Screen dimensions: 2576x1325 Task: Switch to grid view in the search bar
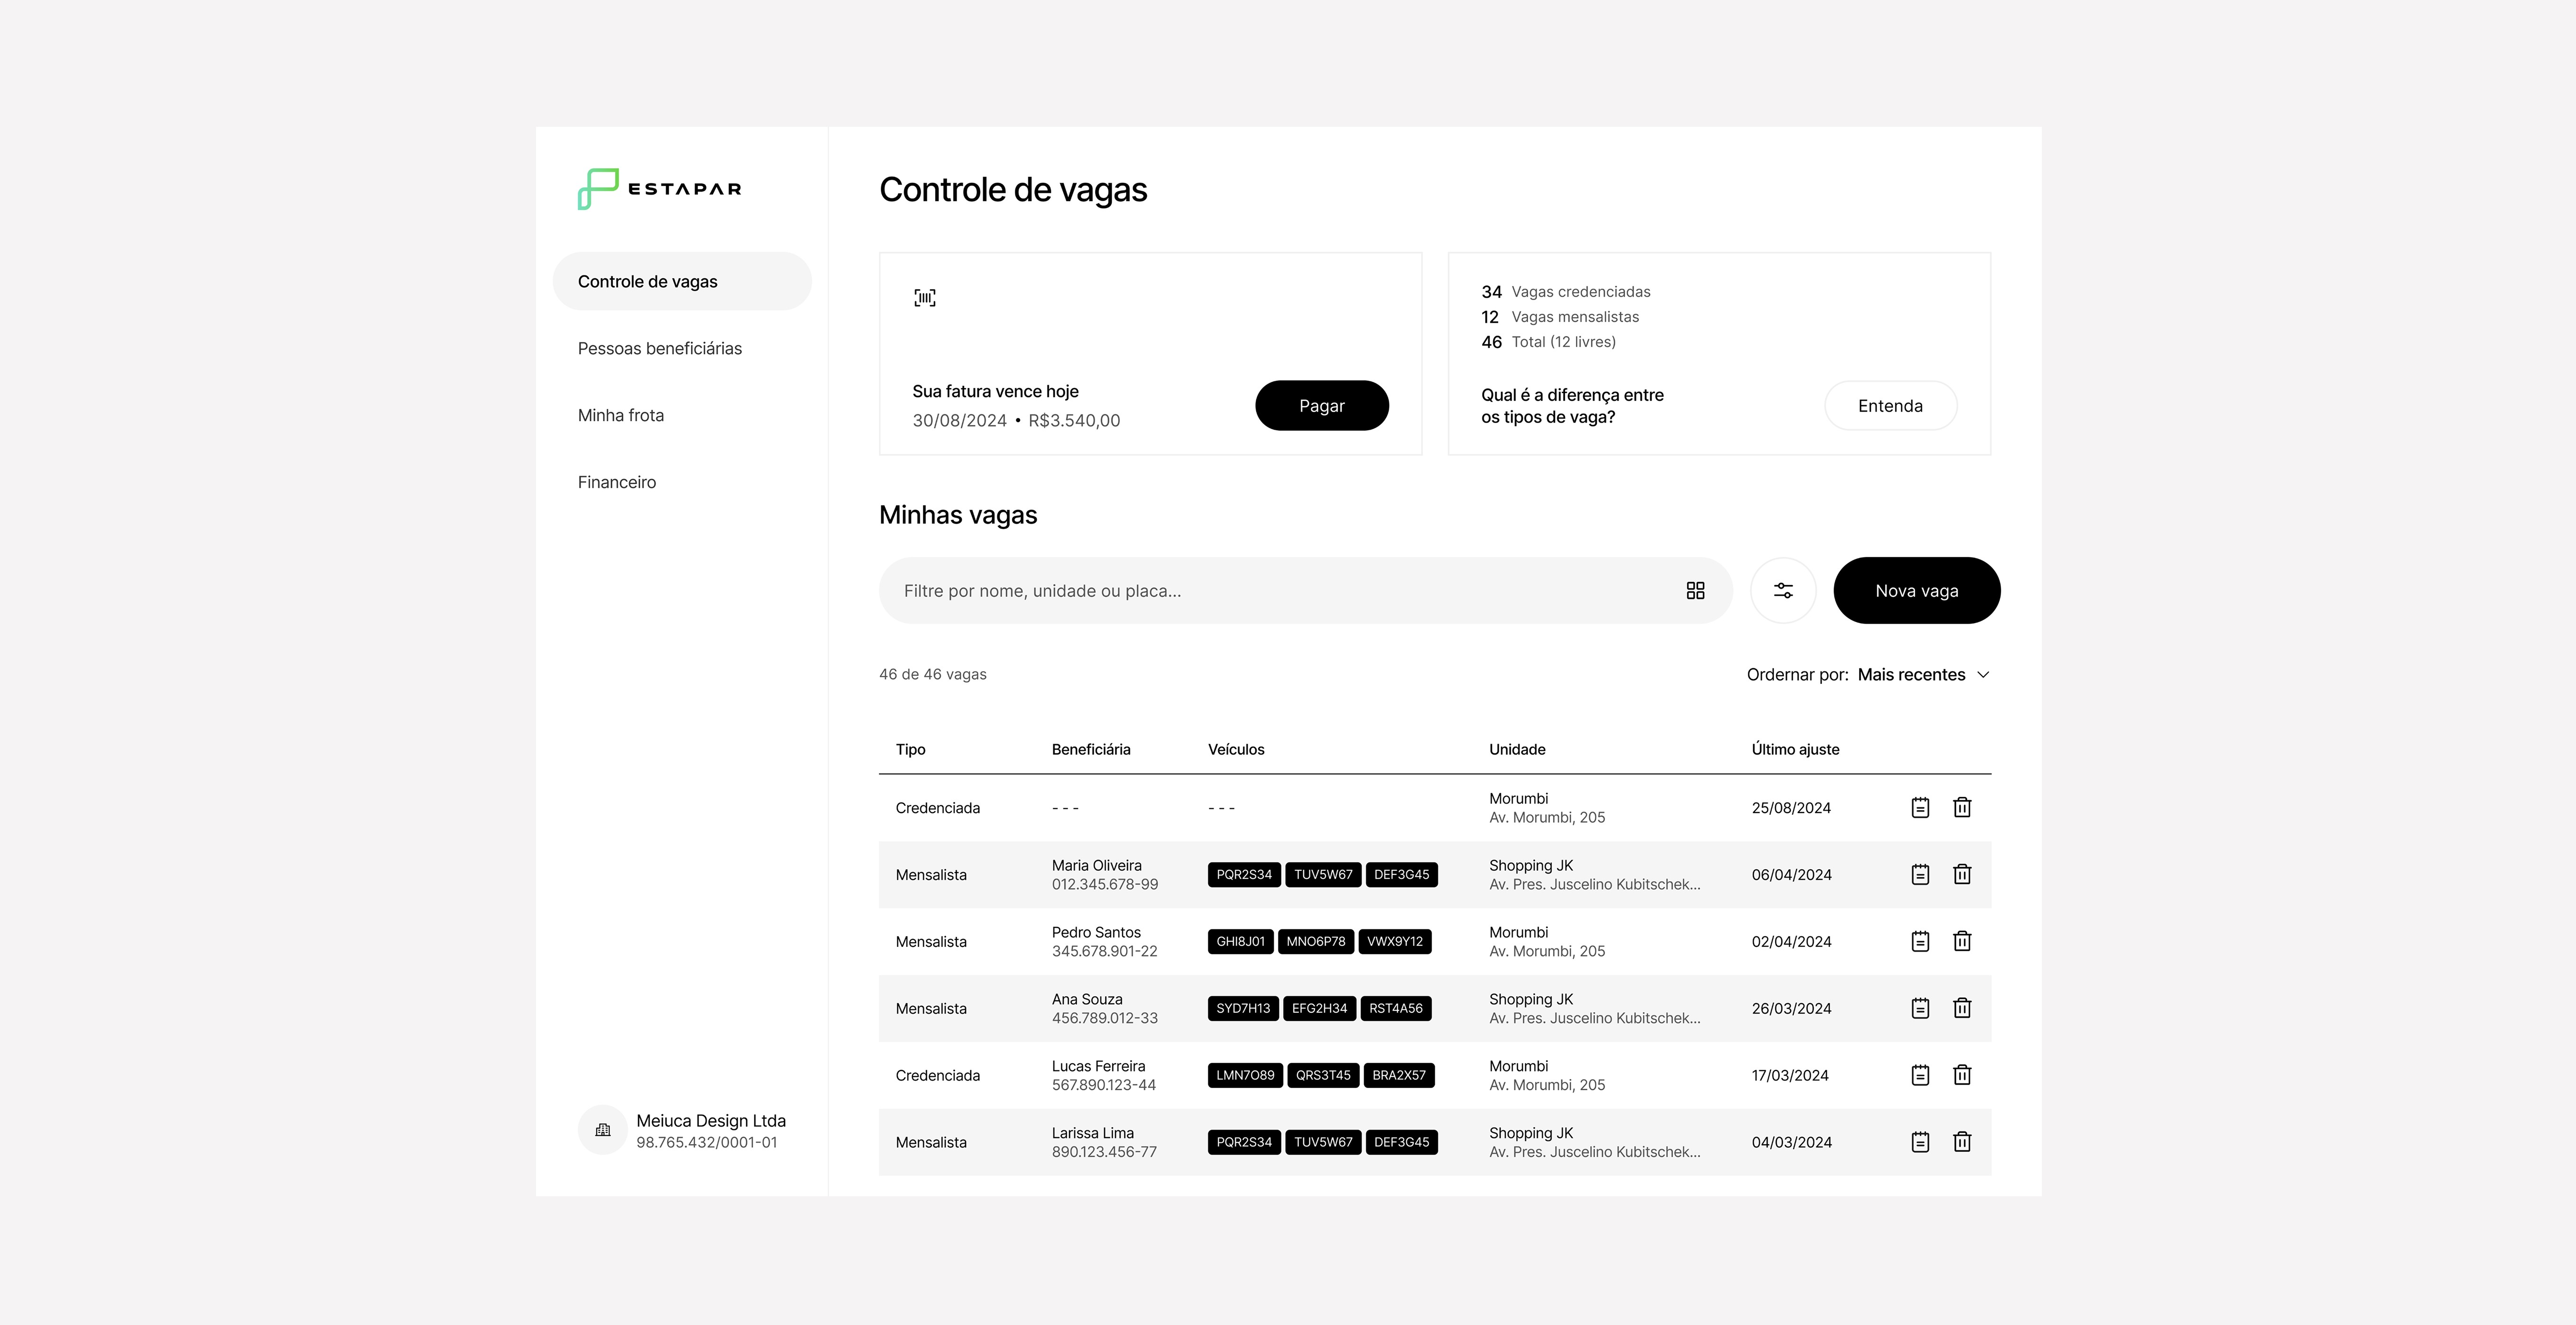1695,591
